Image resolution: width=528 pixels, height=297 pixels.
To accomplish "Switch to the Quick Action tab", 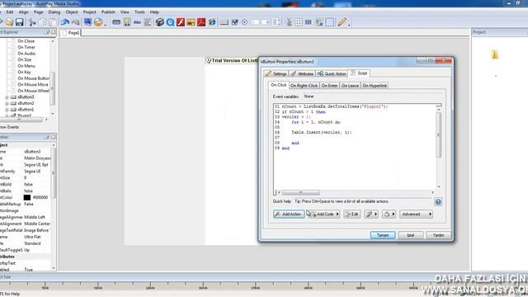I will 332,73.
